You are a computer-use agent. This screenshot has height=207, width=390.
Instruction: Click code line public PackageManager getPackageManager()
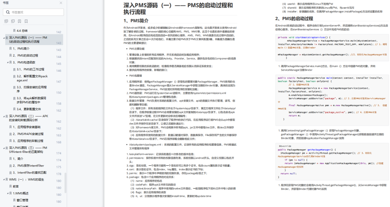pos(307,150)
